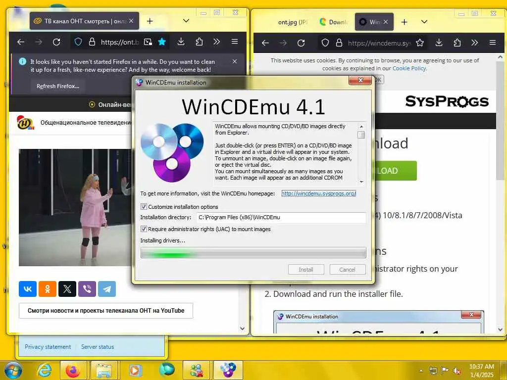This screenshot has height=380, width=507.
Task: Click picture-in-picture icon in left address bar
Action: 148,42
